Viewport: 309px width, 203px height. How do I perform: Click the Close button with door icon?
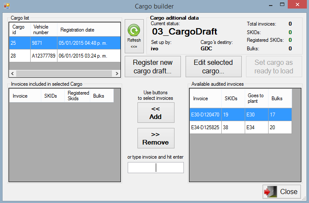pos(282,192)
